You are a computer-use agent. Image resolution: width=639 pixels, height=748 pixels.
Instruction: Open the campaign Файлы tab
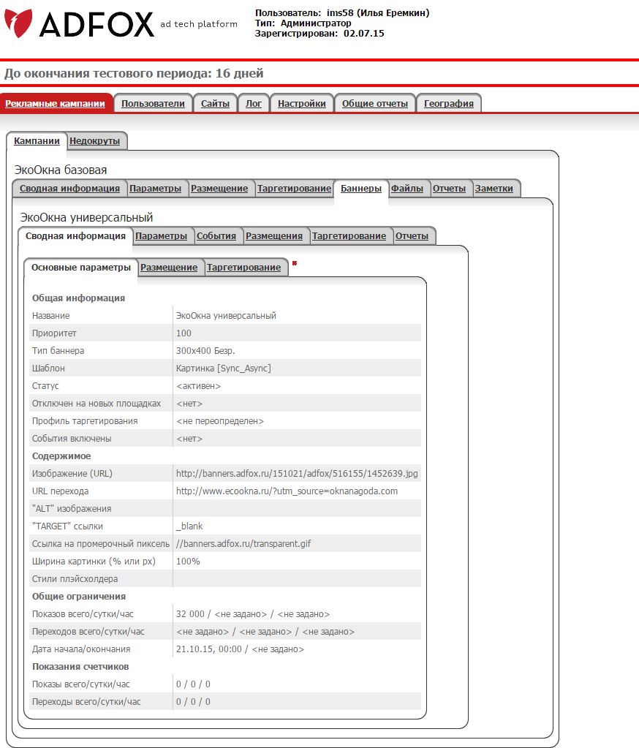(x=407, y=189)
